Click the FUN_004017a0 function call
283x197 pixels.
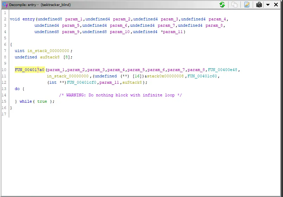30,70
